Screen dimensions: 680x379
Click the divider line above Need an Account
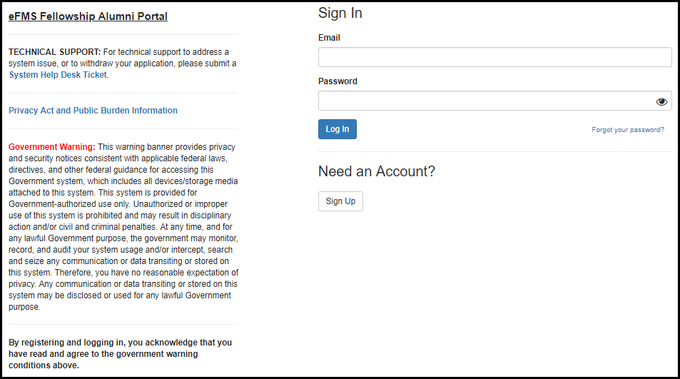[494, 151]
